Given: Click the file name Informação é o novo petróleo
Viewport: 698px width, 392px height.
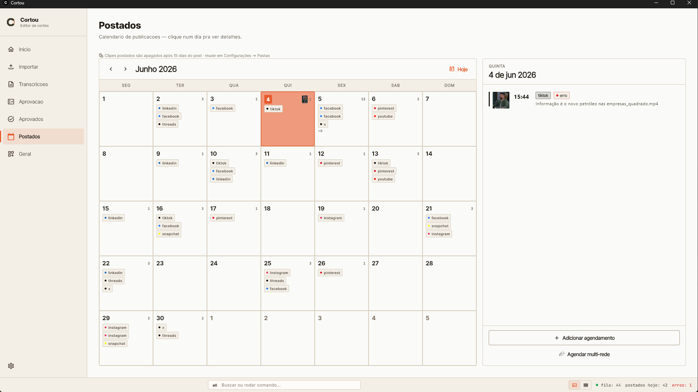Looking at the screenshot, I should click(597, 104).
